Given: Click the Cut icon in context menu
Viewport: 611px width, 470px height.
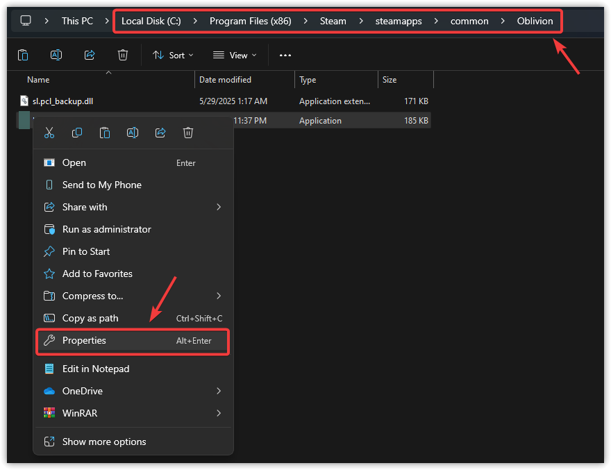Looking at the screenshot, I should [49, 133].
